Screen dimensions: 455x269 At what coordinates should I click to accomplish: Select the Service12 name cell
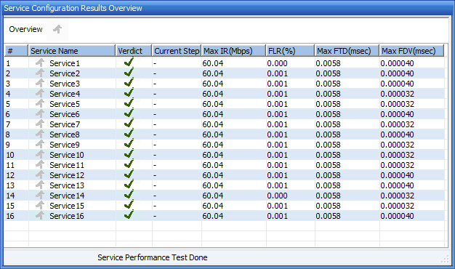(x=67, y=175)
